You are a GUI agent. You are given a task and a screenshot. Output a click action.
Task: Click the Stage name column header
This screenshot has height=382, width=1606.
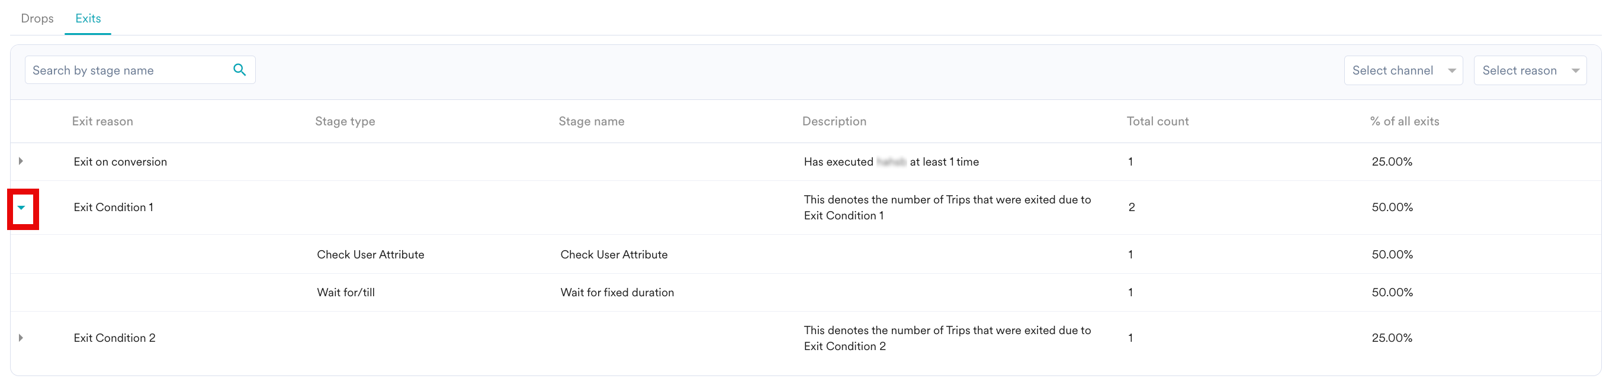pos(591,121)
